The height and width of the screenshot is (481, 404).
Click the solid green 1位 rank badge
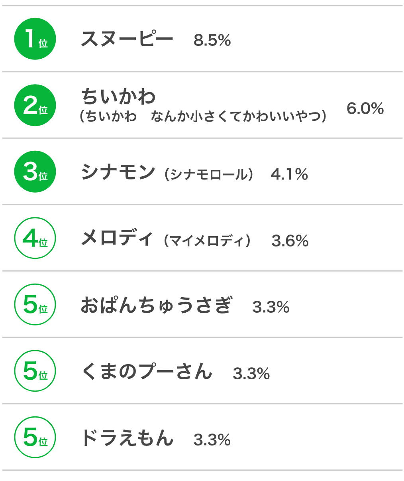pyautogui.click(x=35, y=39)
